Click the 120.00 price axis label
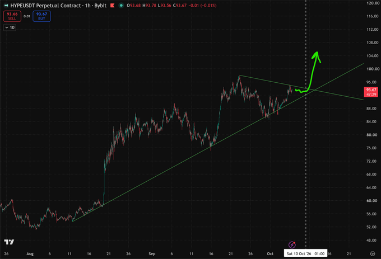Viewport: 381px width, 259px height. pos(372,3)
